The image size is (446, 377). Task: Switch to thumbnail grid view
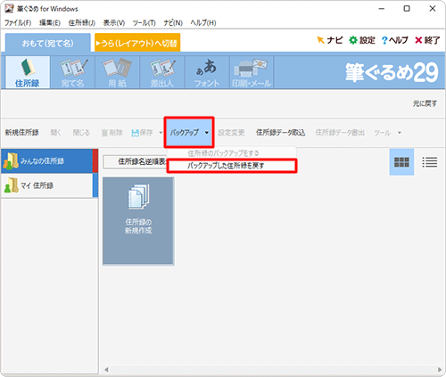401,162
